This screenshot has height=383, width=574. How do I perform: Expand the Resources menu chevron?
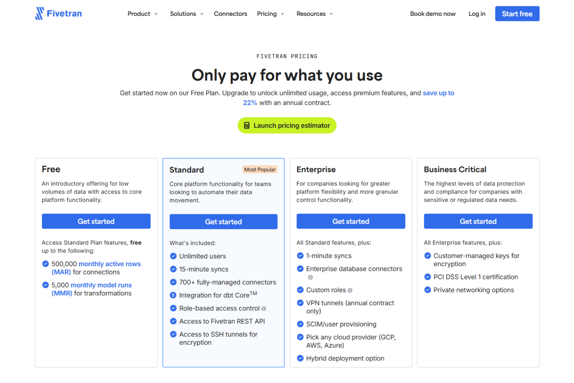point(331,14)
